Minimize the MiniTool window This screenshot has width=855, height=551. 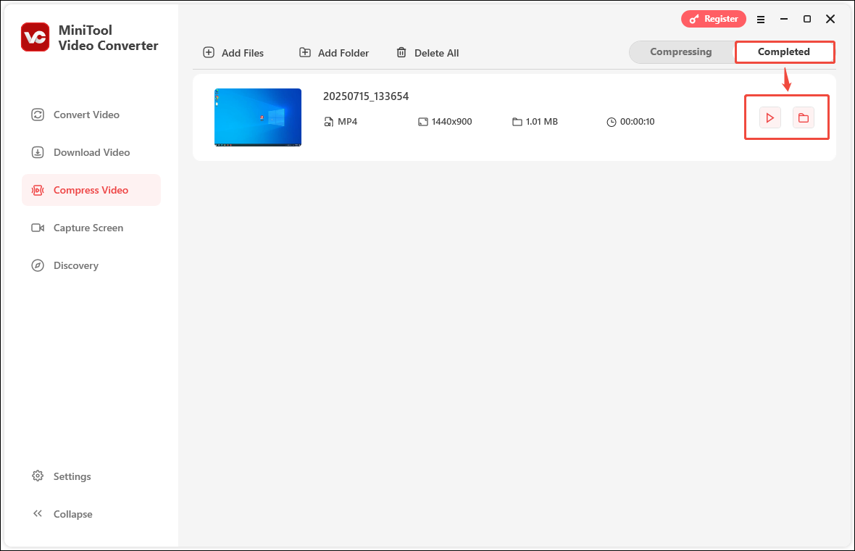pyautogui.click(x=784, y=19)
